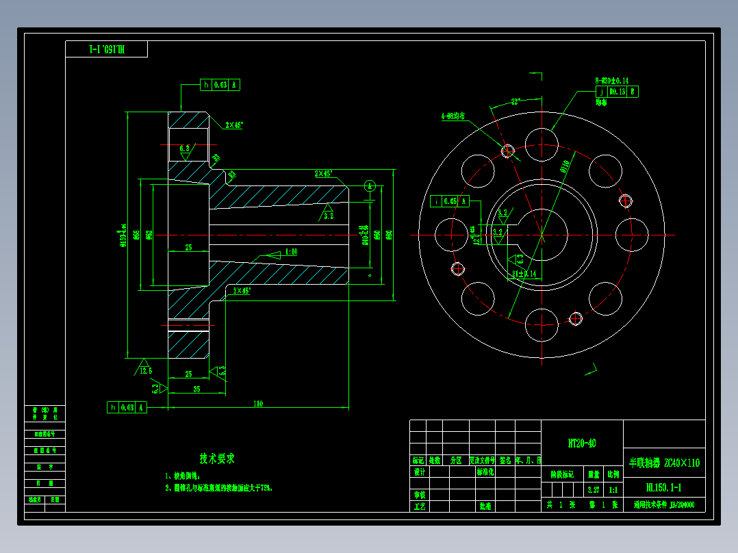Select the "25" dimension below the section view
The height and width of the screenshot is (553, 738).
tap(189, 374)
